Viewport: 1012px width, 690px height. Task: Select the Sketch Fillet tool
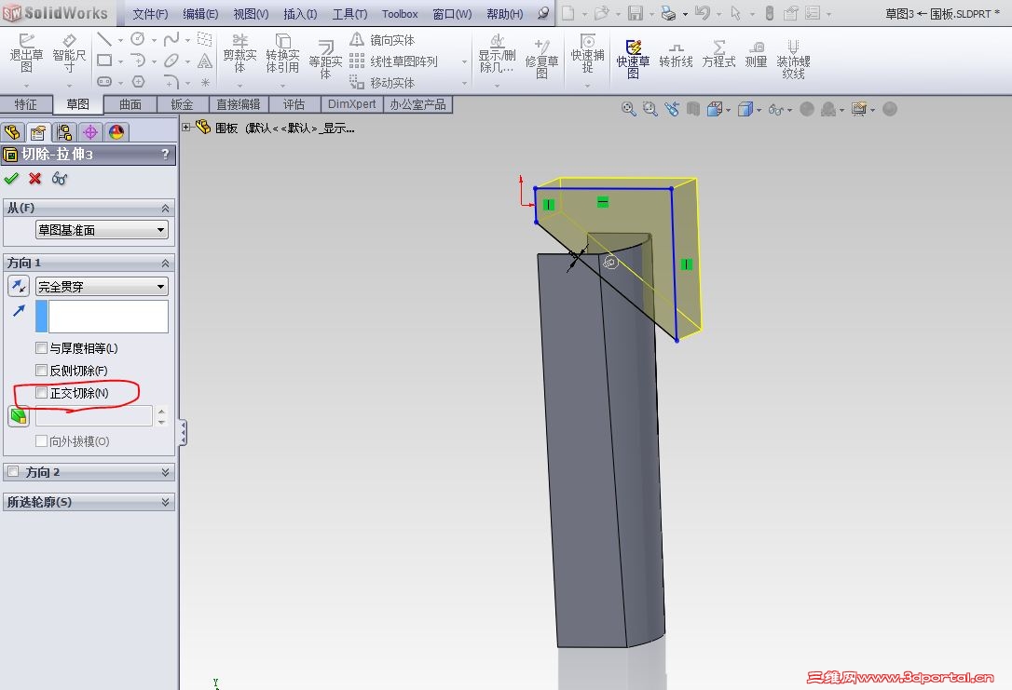click(x=171, y=82)
